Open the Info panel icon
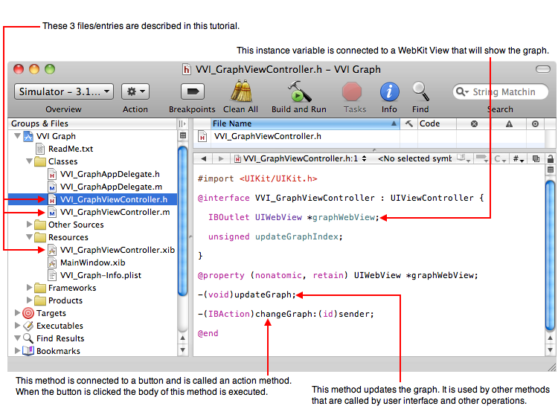 (389, 91)
